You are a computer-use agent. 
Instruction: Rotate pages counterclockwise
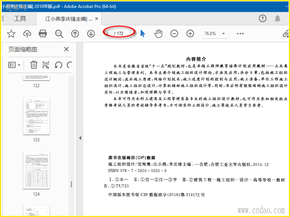[x=58, y=65]
